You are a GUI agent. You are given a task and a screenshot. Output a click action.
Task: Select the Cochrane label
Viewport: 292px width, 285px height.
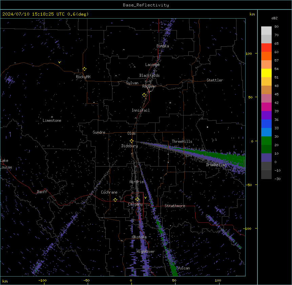[x=109, y=192]
